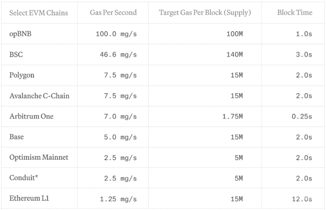
Task: Click the Polygon chain name
Action: (22, 75)
